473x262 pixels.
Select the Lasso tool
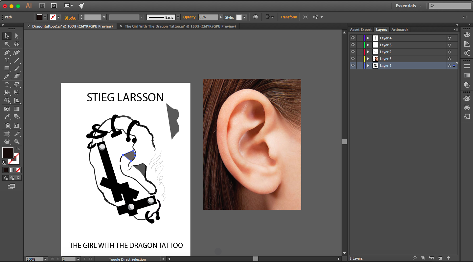click(17, 44)
